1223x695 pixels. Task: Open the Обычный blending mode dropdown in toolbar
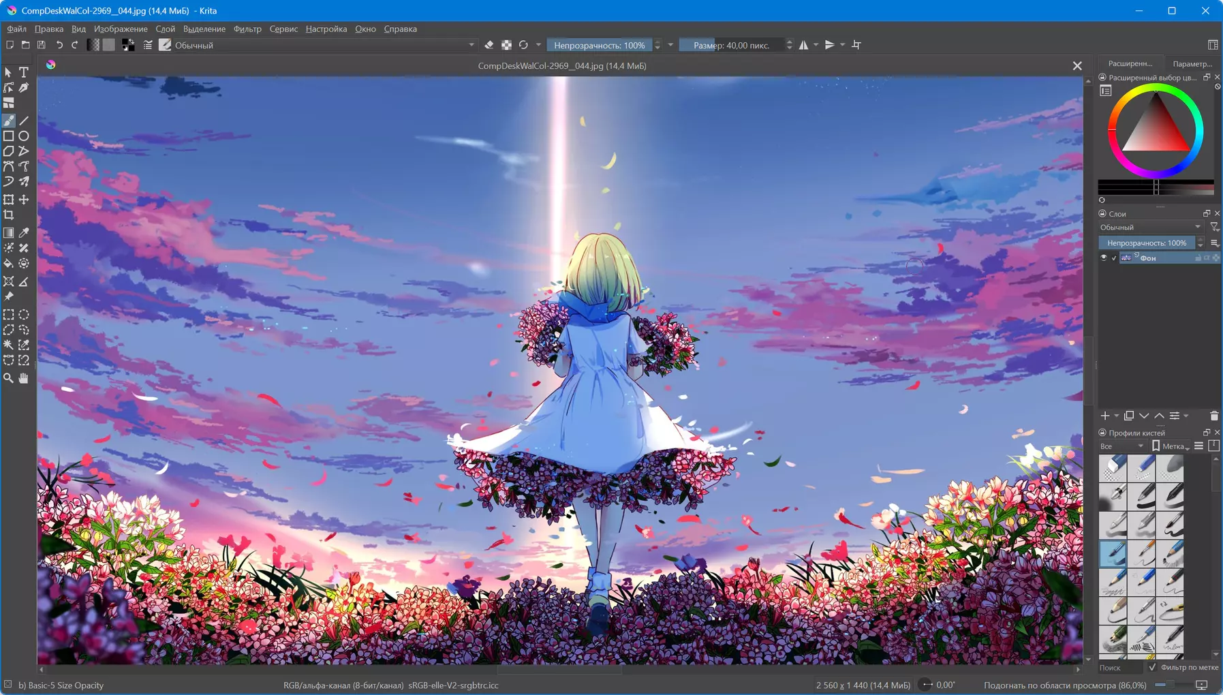pos(325,45)
